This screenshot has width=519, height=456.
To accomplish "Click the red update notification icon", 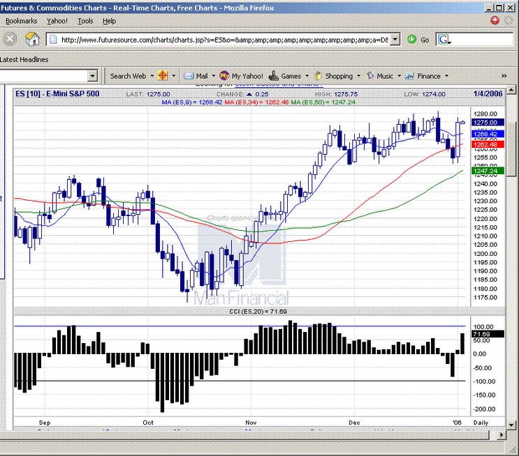I will (x=495, y=20).
